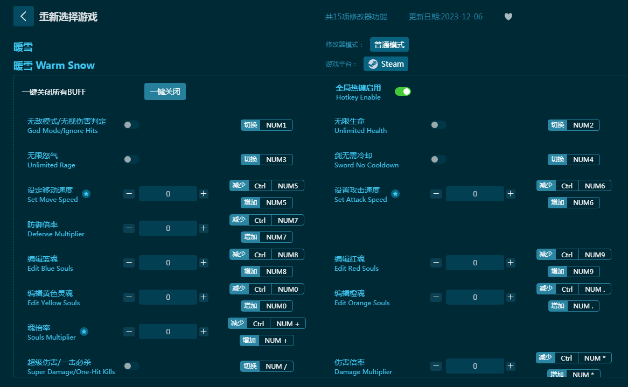
Task: Enable Super Damage/One-Hit Kills toggle
Action: [x=131, y=366]
